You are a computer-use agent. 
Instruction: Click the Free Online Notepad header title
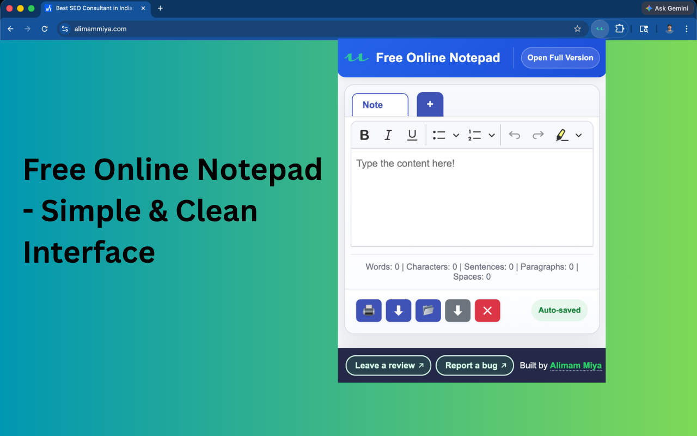coord(438,58)
